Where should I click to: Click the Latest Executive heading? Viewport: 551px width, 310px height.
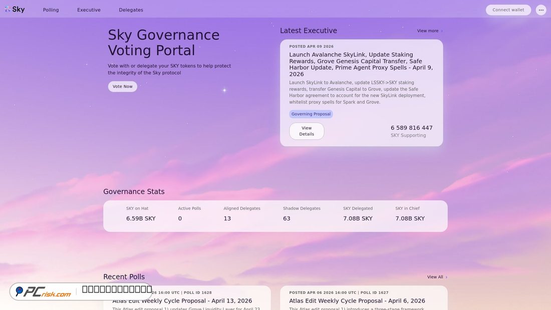(309, 31)
